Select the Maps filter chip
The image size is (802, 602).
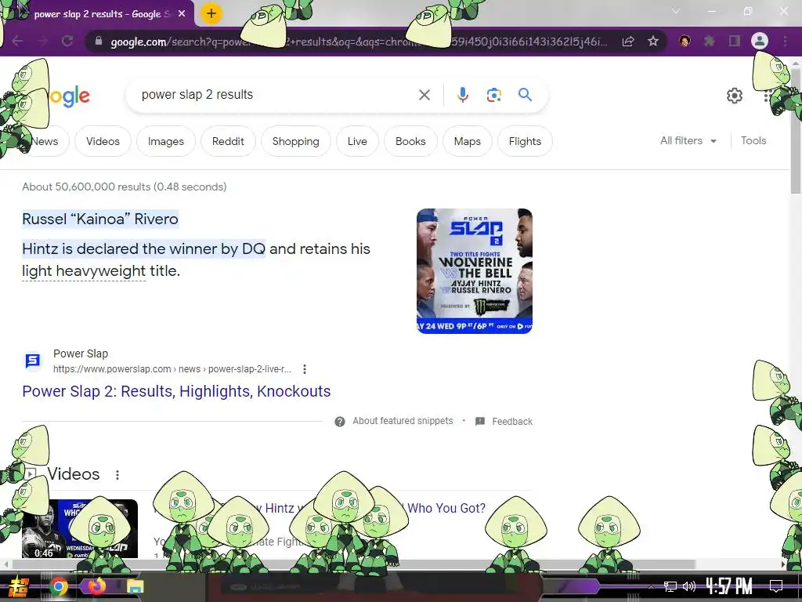467,141
